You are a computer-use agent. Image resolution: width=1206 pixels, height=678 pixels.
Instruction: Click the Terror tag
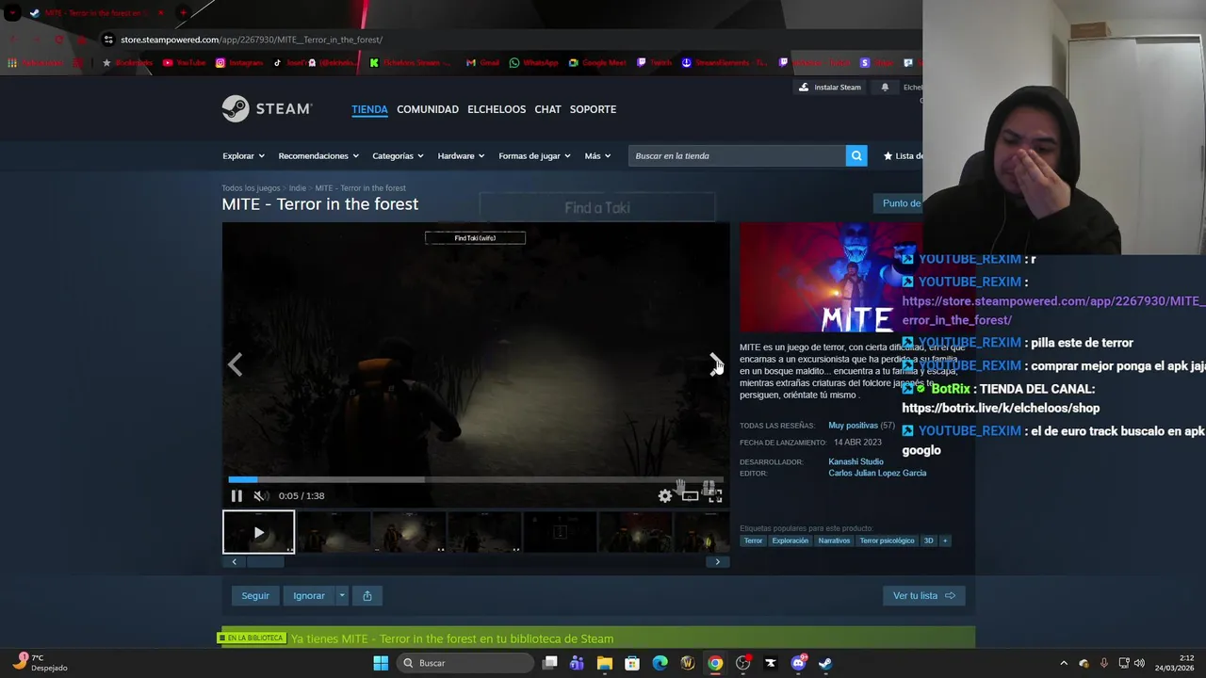753,541
